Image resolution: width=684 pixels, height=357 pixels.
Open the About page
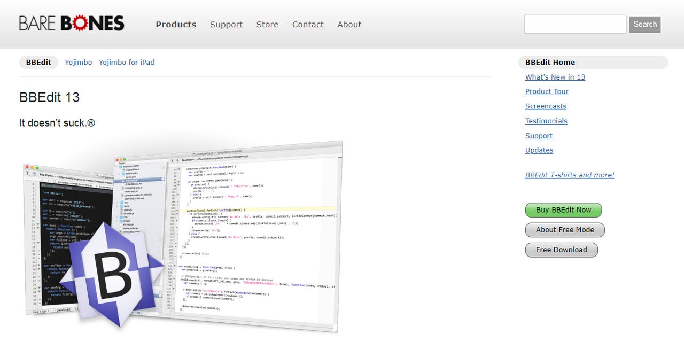click(x=349, y=25)
